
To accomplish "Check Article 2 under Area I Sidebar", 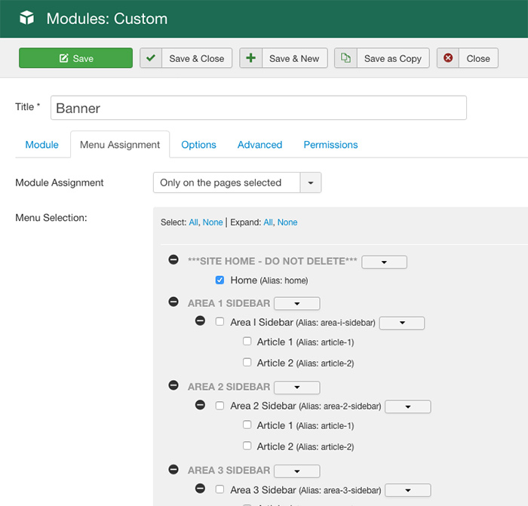I will [247, 362].
